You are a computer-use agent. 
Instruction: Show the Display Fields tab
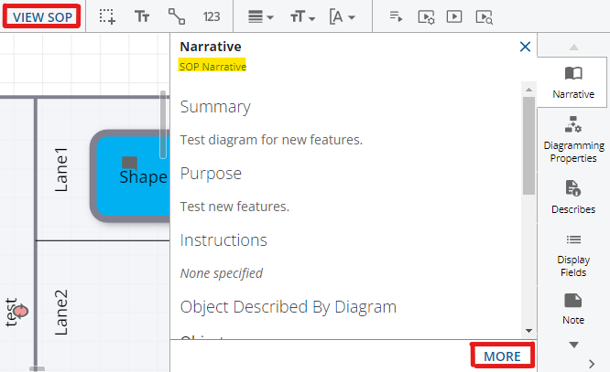tap(573, 253)
